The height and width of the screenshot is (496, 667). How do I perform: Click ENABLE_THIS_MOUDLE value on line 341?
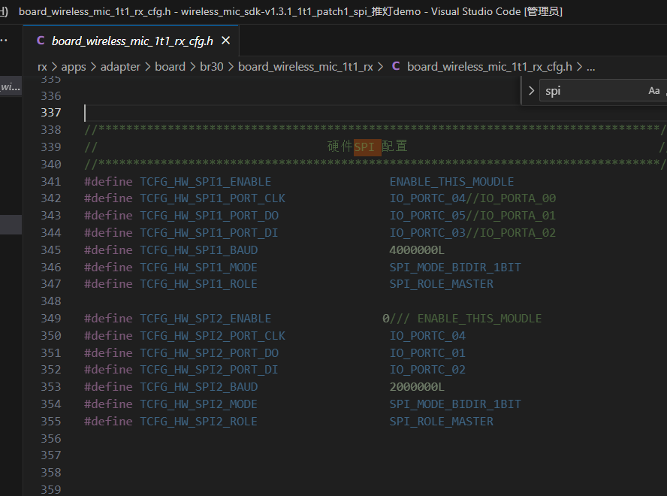[x=451, y=182]
